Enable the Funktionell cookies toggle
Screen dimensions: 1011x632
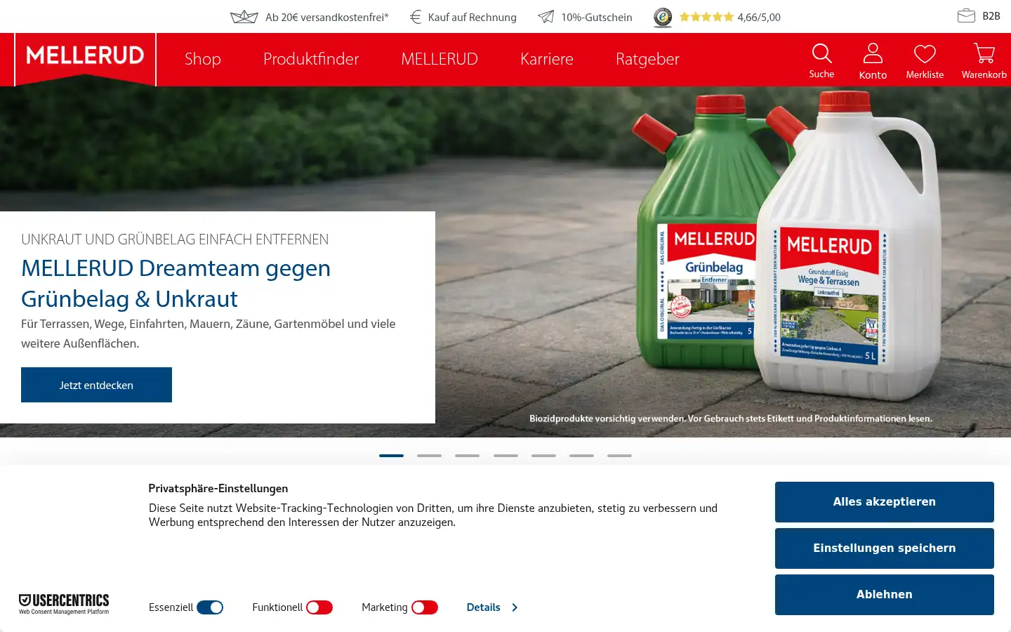(x=319, y=607)
